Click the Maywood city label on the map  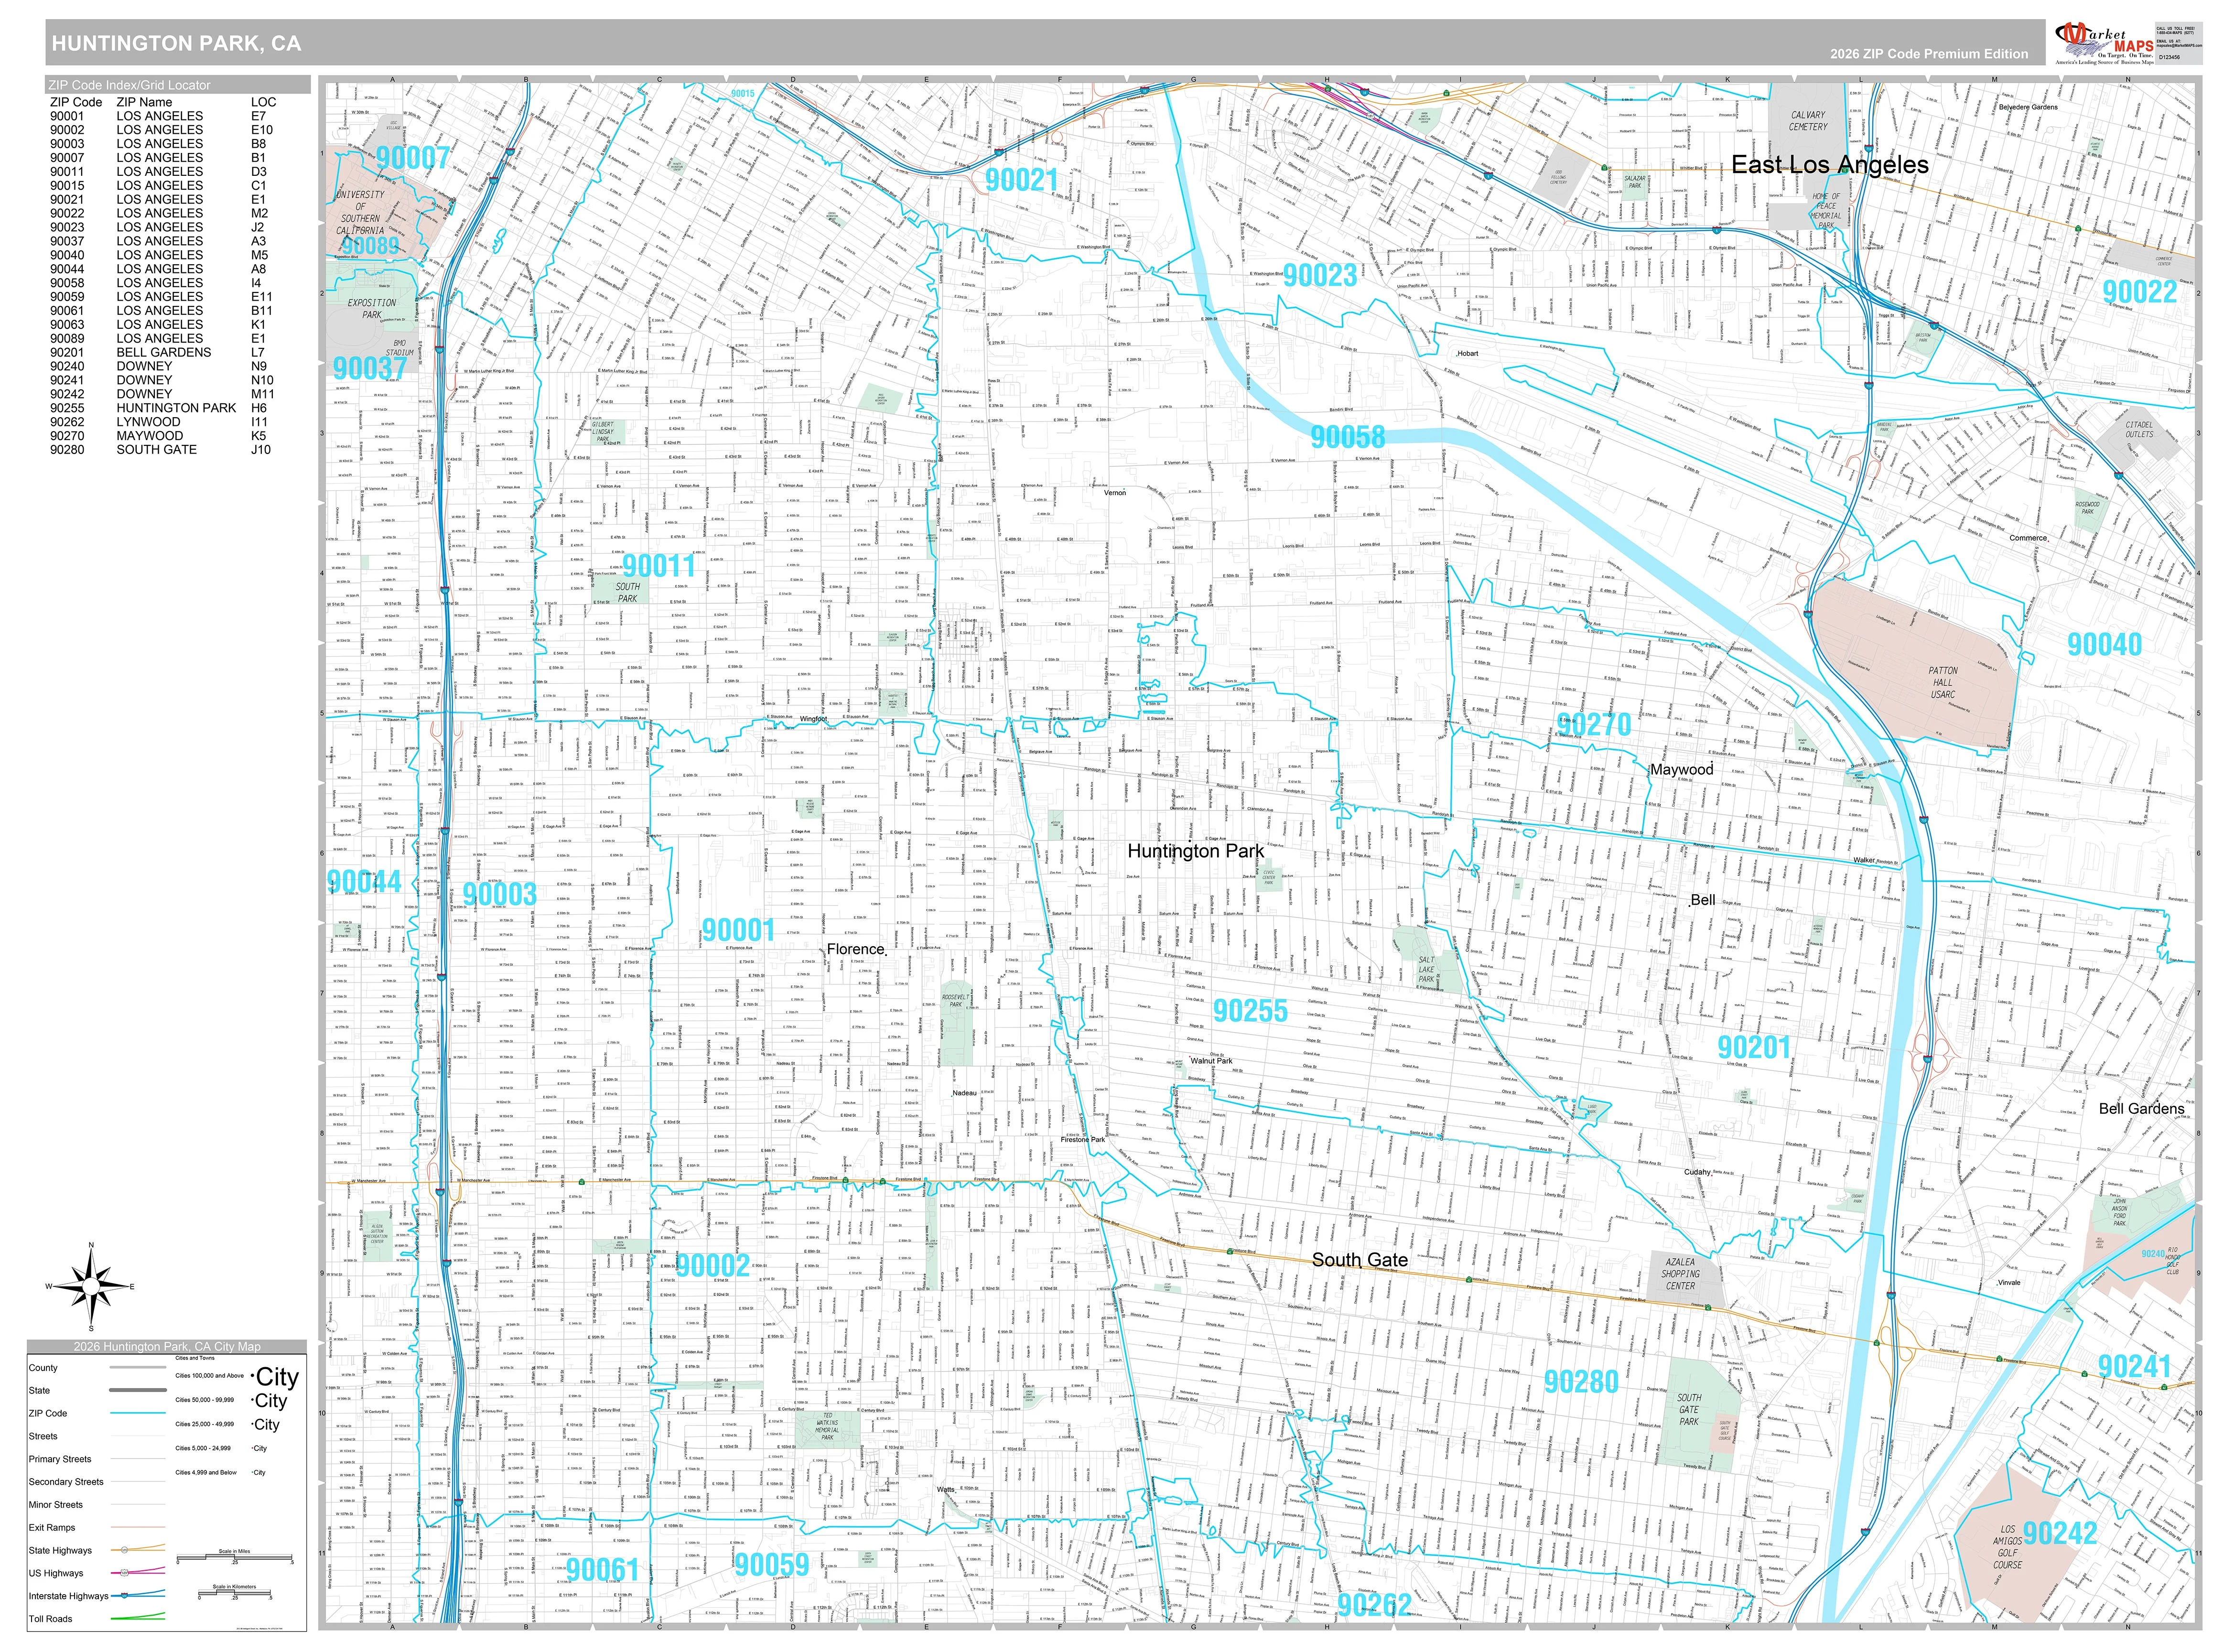point(1681,770)
